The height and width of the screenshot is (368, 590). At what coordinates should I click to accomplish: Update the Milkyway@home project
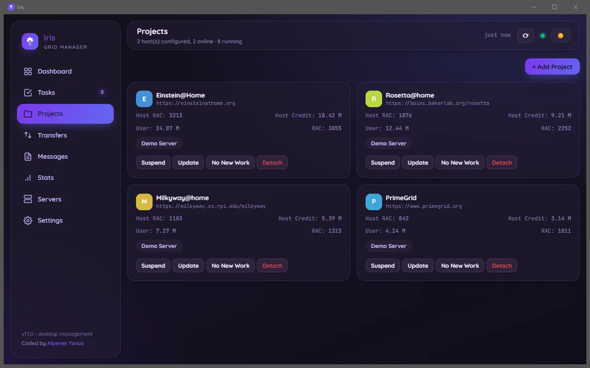point(188,265)
